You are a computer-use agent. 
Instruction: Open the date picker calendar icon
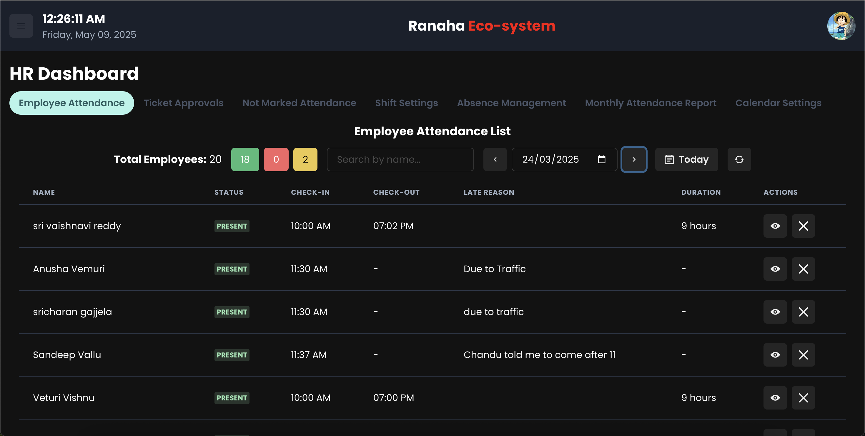(x=601, y=159)
